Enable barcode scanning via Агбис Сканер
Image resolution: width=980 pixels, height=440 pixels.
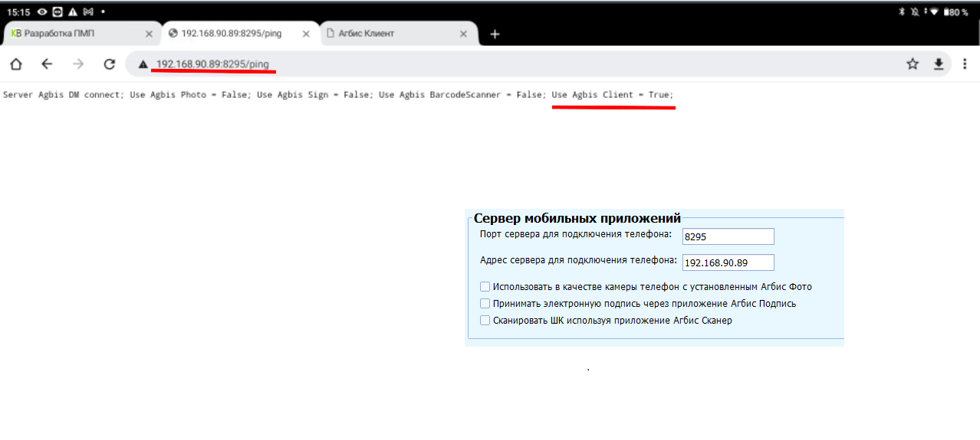tap(485, 321)
